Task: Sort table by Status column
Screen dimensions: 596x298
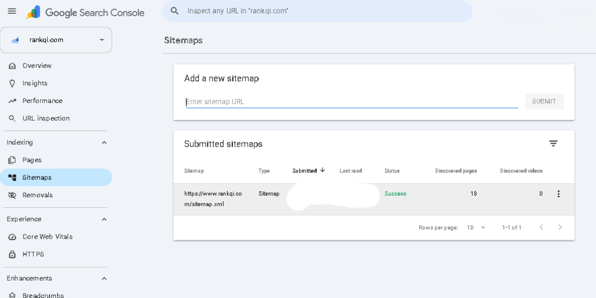Action: [392, 171]
